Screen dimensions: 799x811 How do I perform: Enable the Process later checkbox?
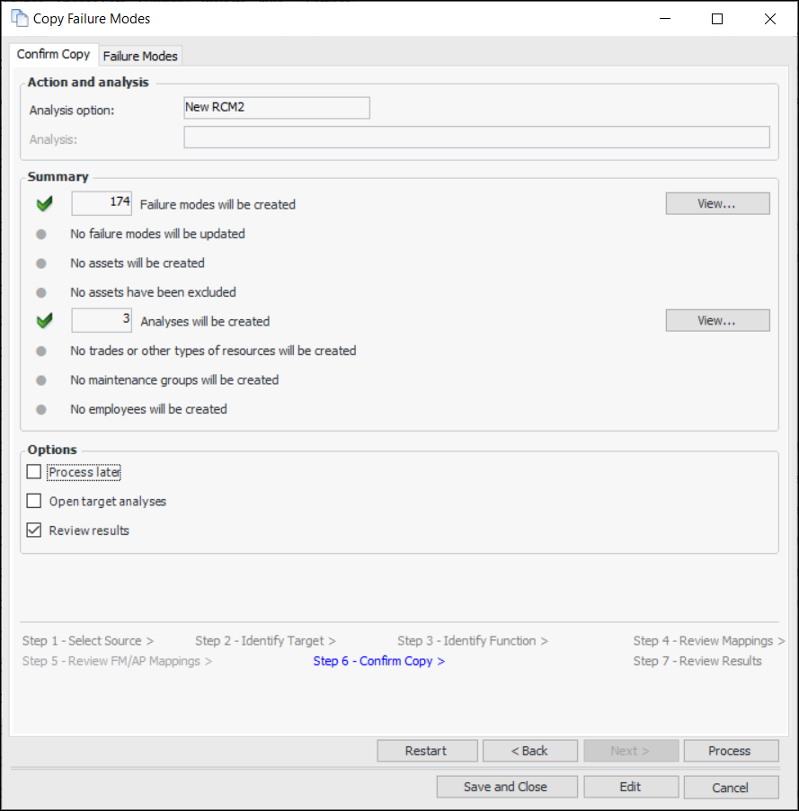point(34,472)
